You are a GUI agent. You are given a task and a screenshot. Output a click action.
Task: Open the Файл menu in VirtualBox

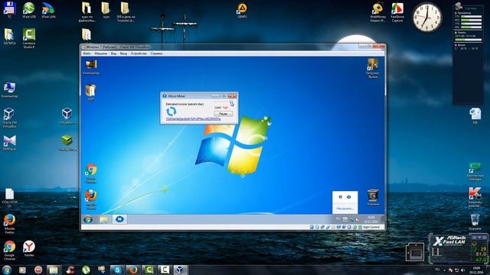point(87,53)
